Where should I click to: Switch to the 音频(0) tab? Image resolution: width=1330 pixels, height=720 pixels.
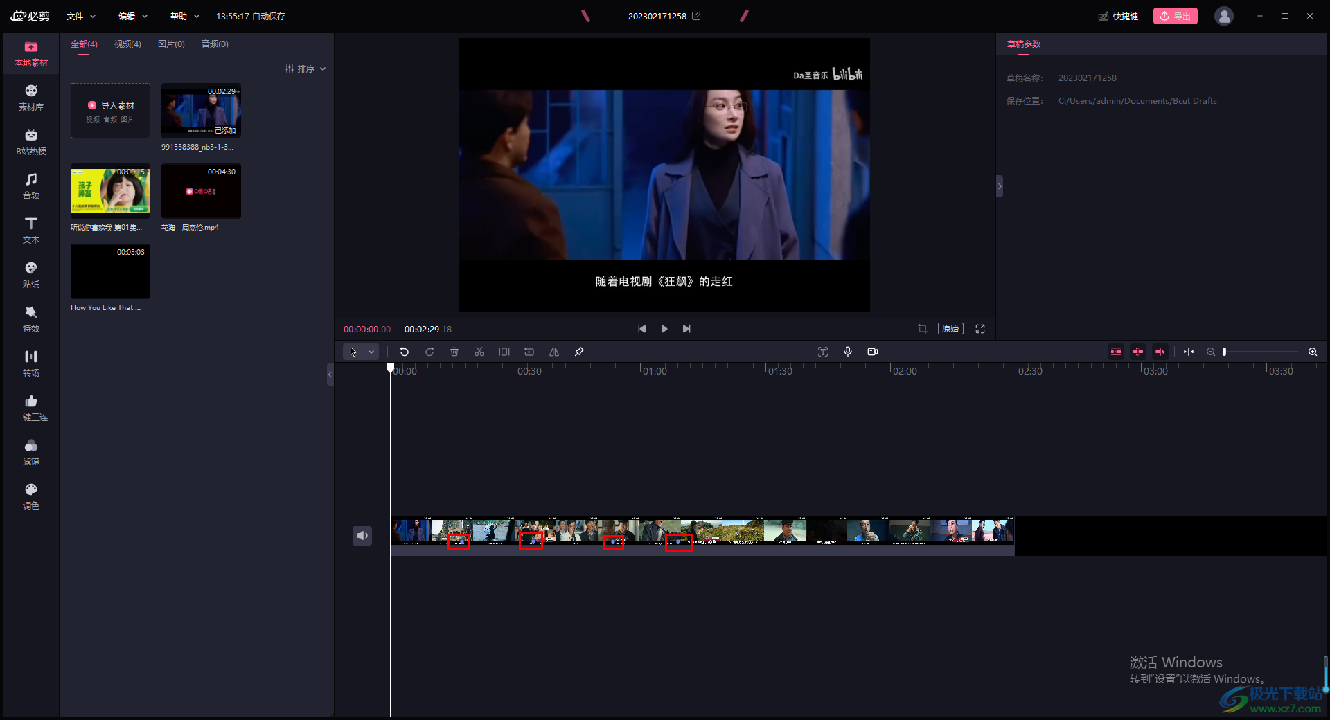coord(215,44)
